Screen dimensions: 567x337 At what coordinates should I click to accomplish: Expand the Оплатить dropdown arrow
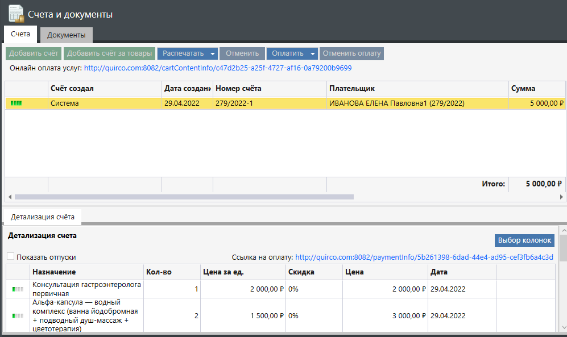[312, 54]
